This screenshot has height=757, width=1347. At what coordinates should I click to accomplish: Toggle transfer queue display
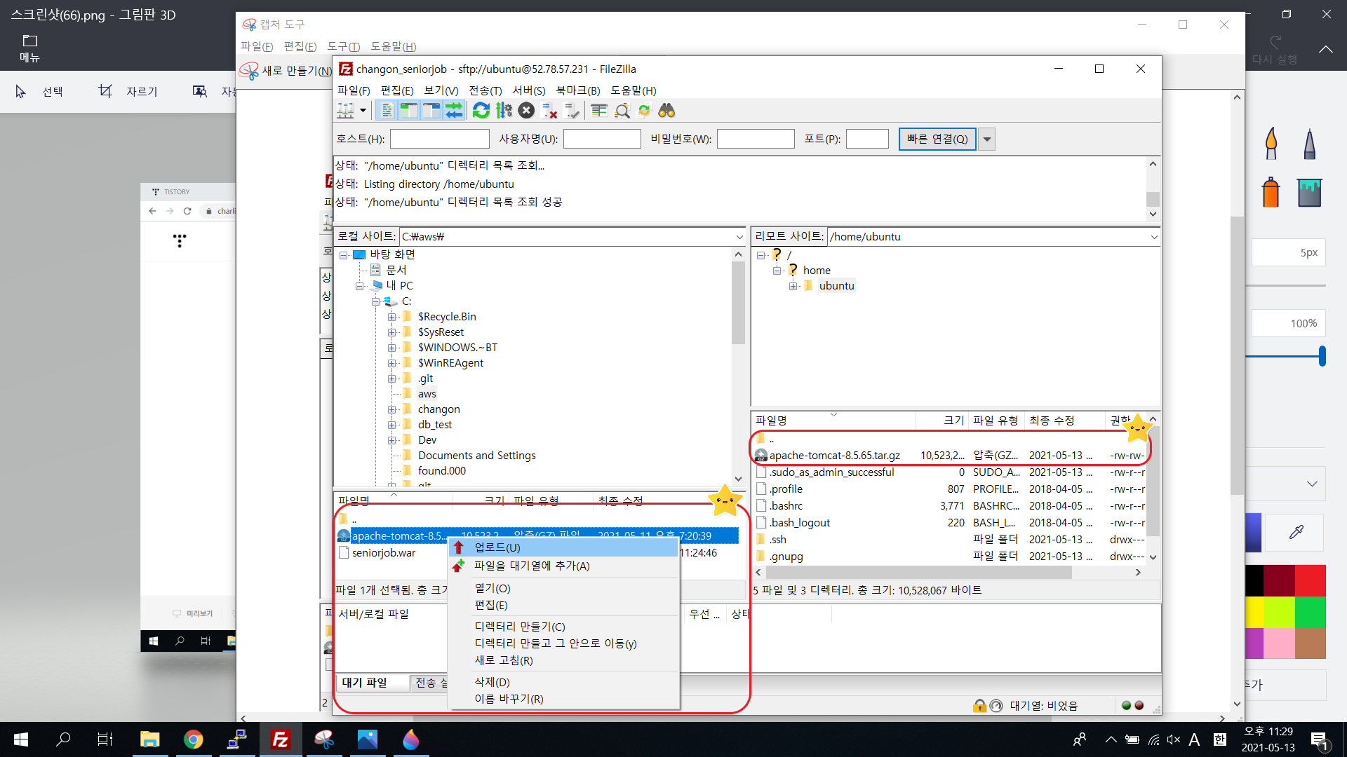pyautogui.click(x=454, y=111)
